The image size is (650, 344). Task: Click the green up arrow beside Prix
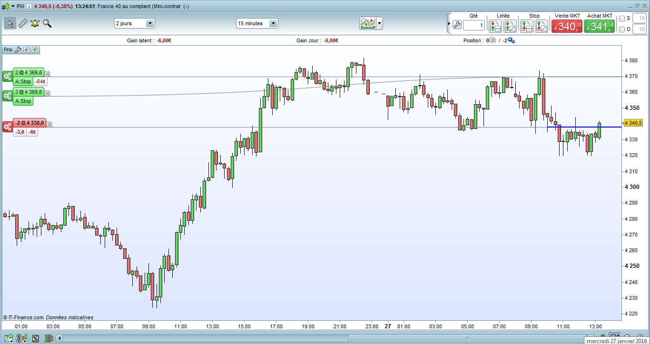click(35, 49)
